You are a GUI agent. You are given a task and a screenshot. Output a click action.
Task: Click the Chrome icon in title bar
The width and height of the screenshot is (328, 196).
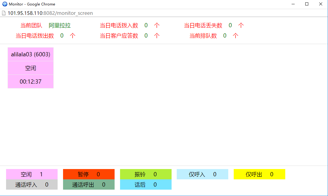coord(5,4)
